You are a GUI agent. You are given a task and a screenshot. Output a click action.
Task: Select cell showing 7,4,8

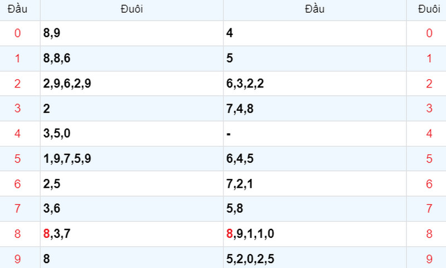[x=315, y=109]
